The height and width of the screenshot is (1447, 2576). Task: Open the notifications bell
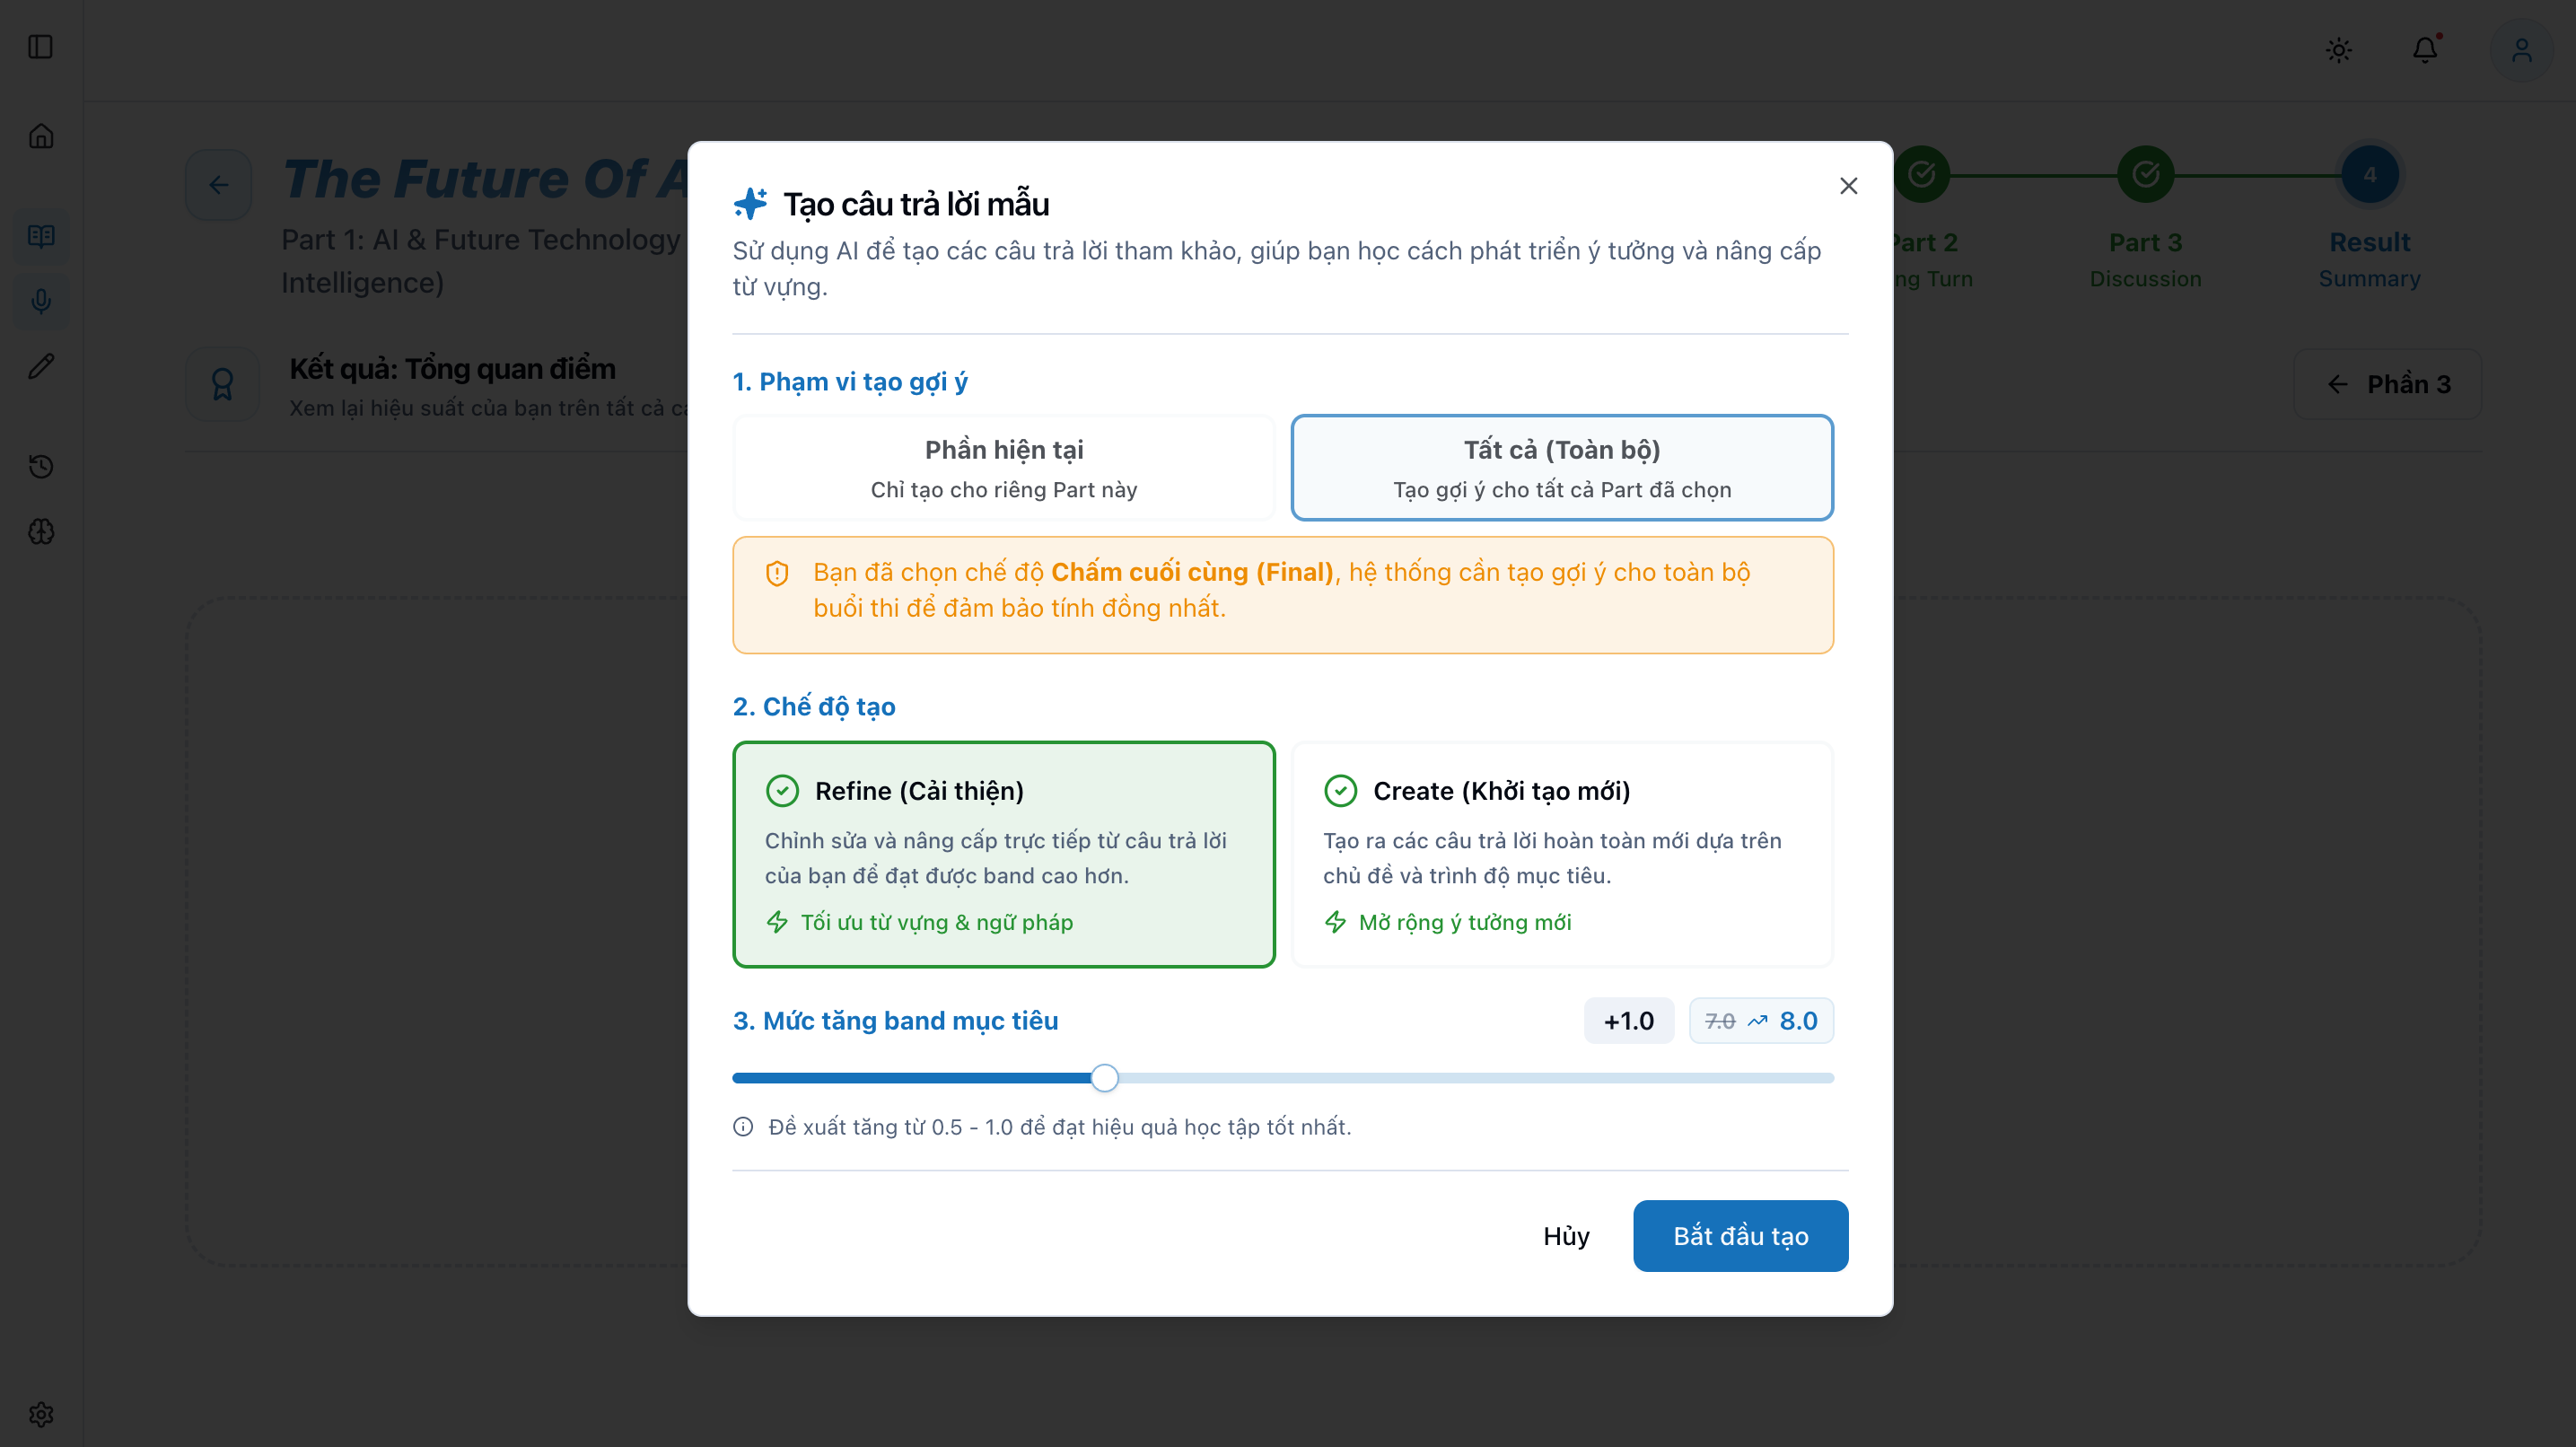[2424, 50]
